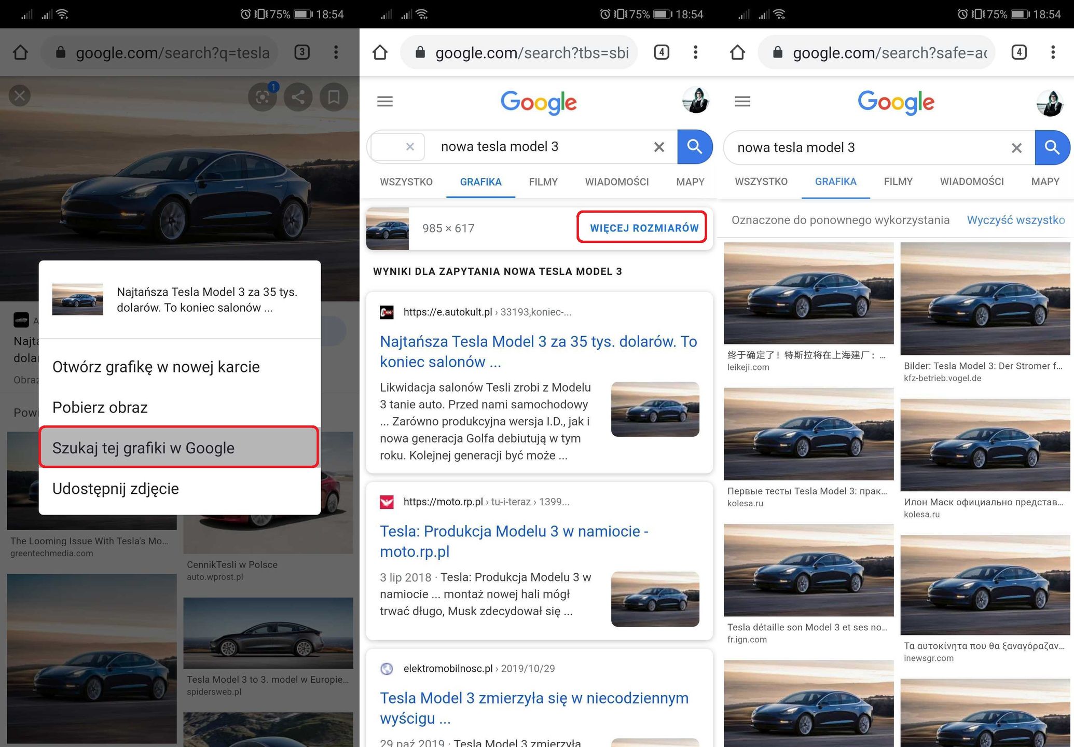Screen dimensions: 1074x747
Task: Switch to the FILMY tab
Action: coord(543,182)
